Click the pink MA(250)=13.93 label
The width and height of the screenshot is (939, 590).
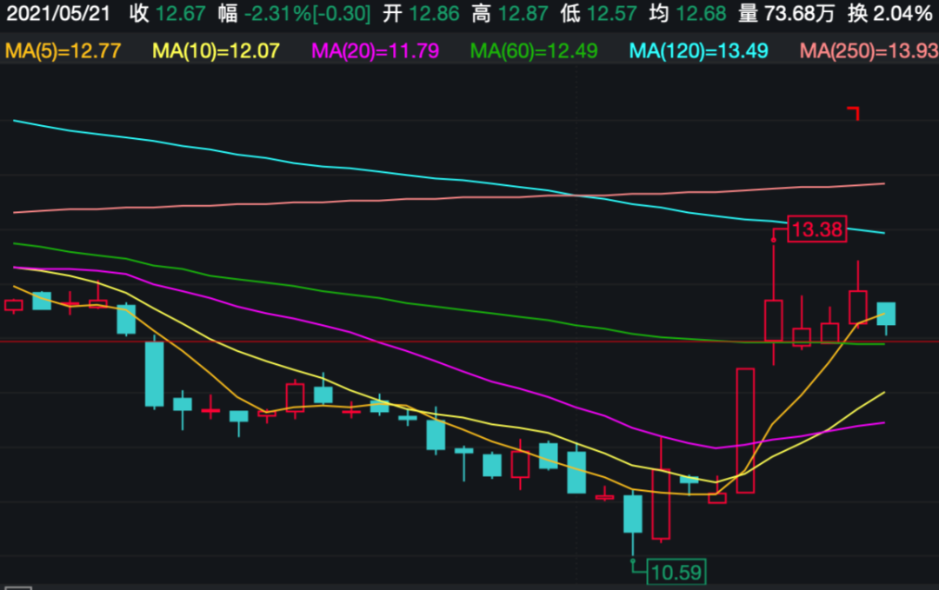868,51
